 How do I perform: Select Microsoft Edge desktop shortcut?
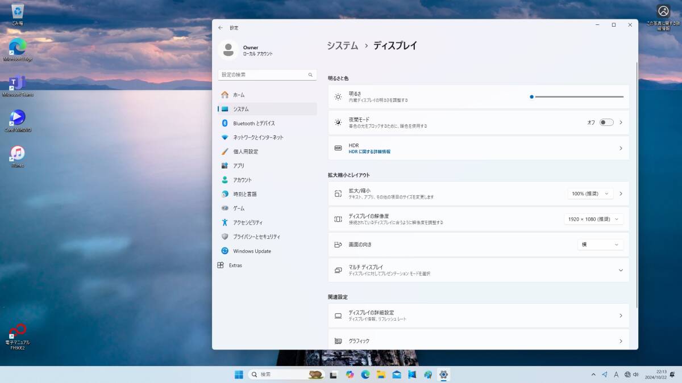[x=18, y=50]
